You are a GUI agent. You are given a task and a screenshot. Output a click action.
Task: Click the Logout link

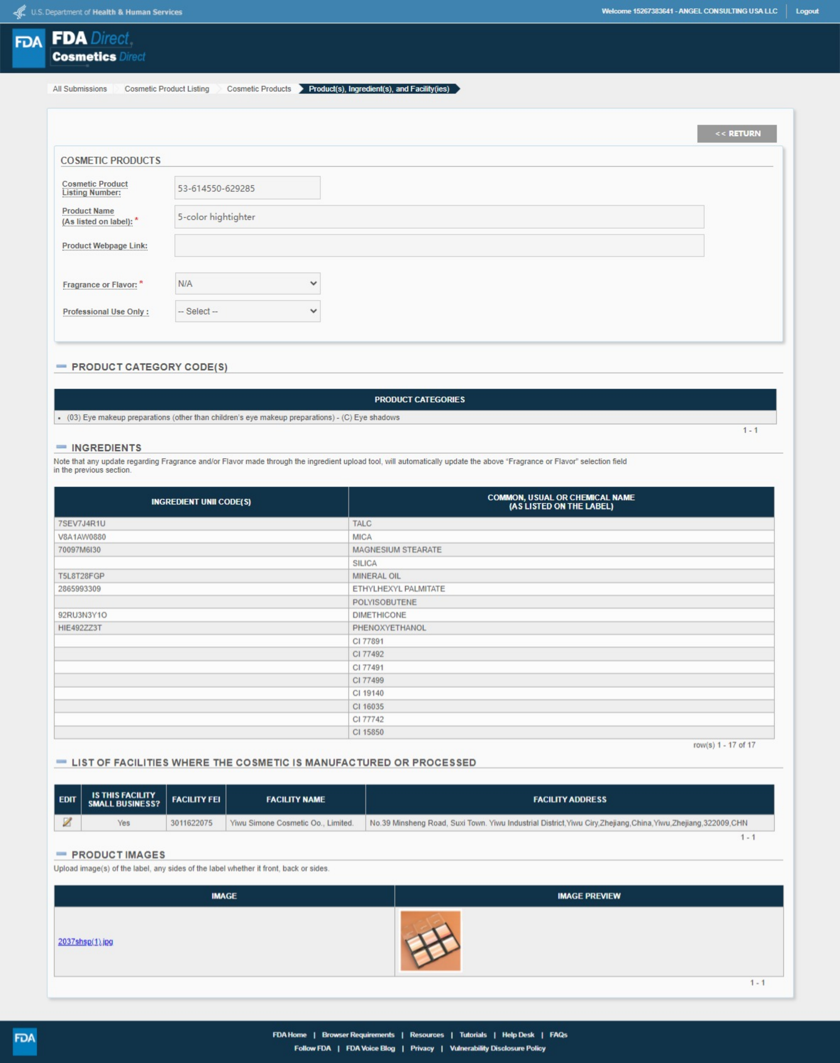click(x=807, y=11)
